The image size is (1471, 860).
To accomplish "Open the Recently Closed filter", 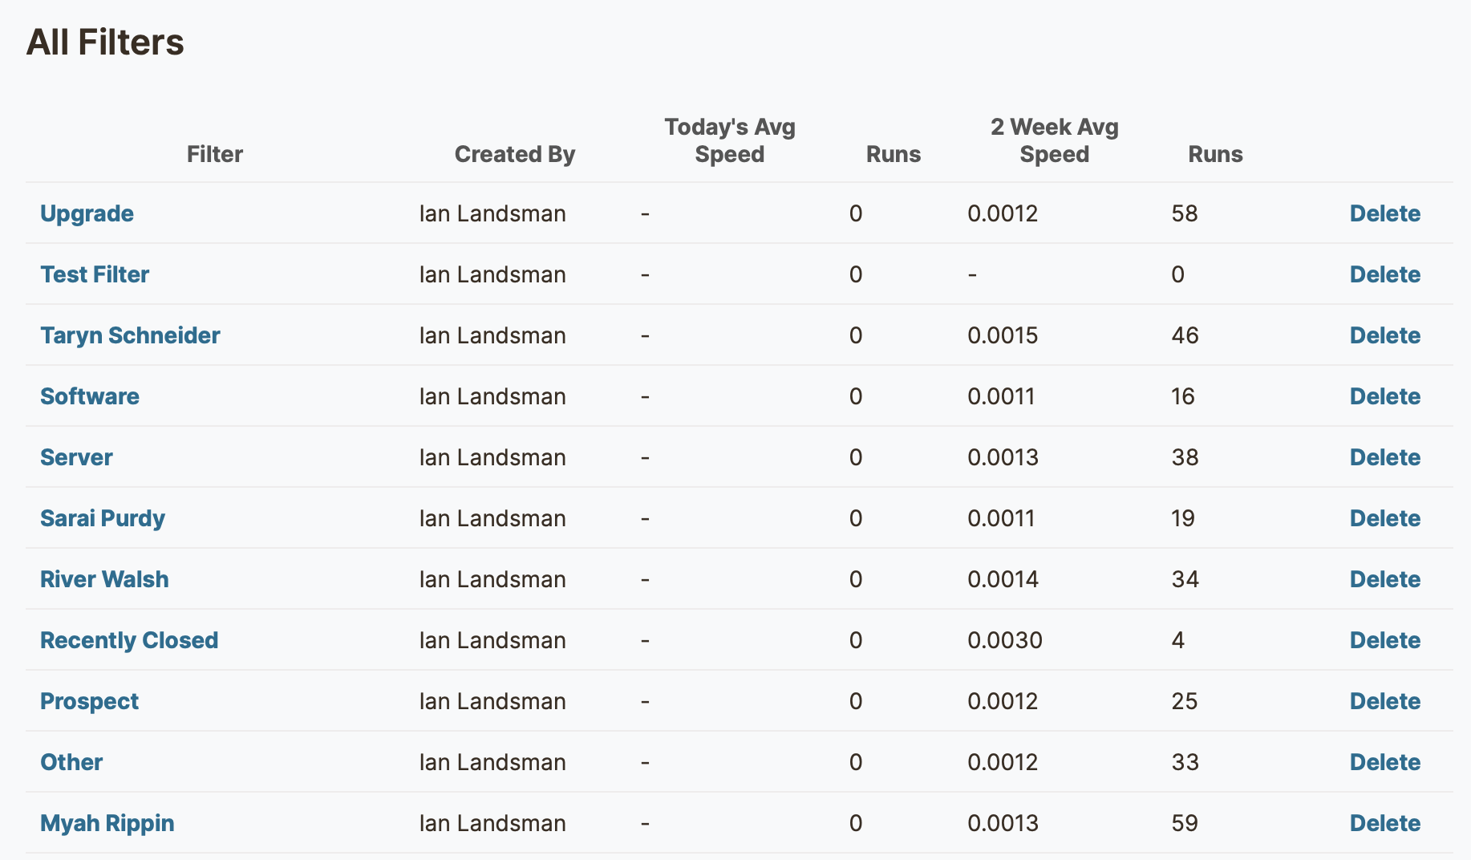I will point(129,640).
